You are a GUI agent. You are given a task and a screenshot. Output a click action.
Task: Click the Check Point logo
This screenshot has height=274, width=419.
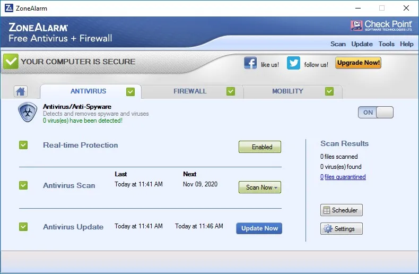pos(381,25)
